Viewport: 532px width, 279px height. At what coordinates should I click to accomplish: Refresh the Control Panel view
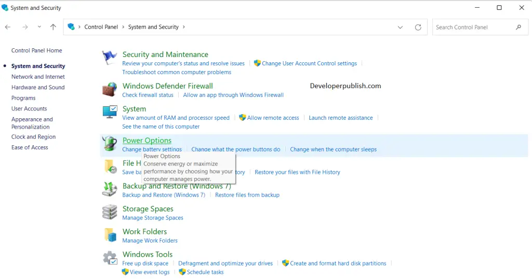pos(418,27)
